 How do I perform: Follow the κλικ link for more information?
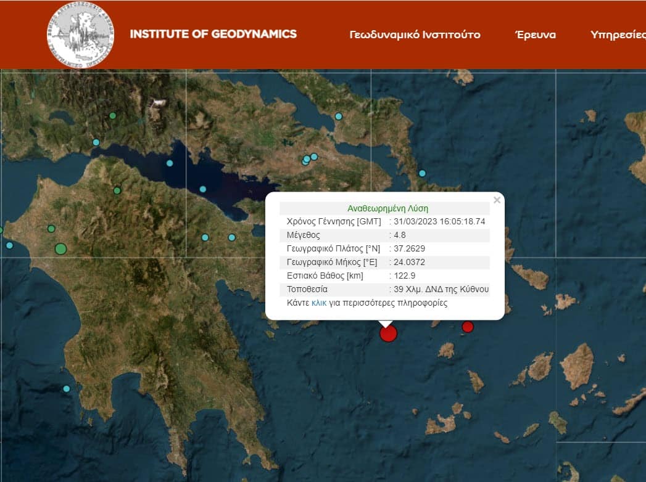(x=319, y=303)
